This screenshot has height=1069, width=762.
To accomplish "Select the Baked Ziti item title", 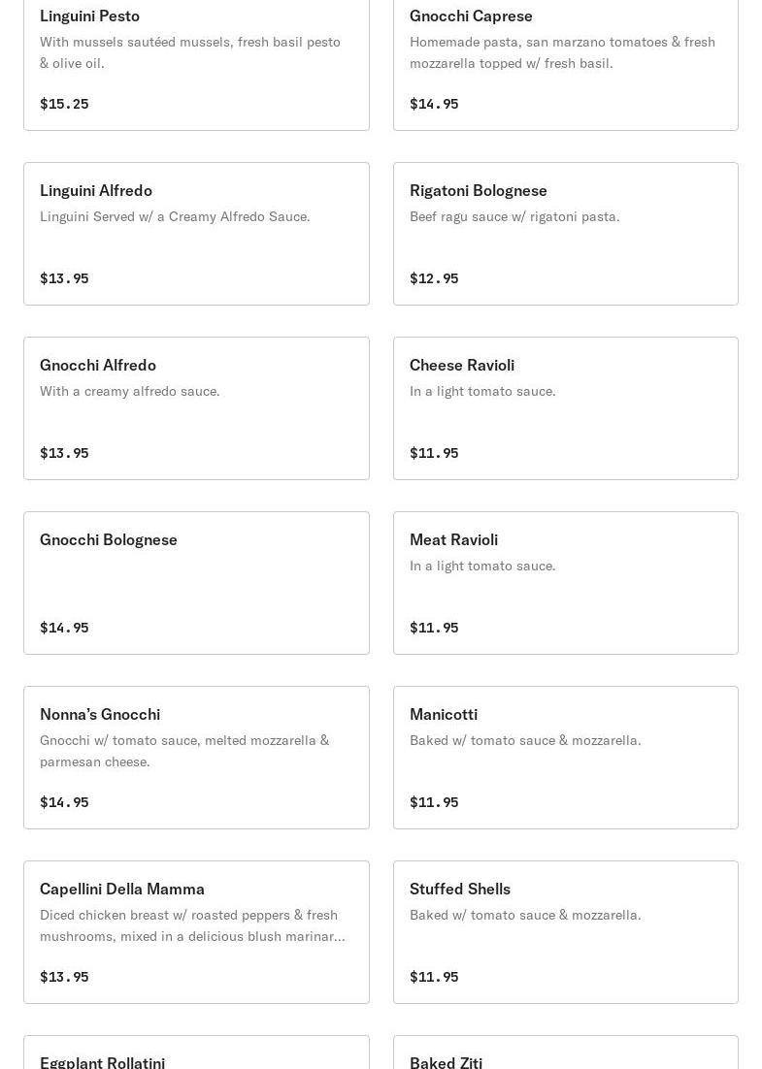I will point(446,1061).
